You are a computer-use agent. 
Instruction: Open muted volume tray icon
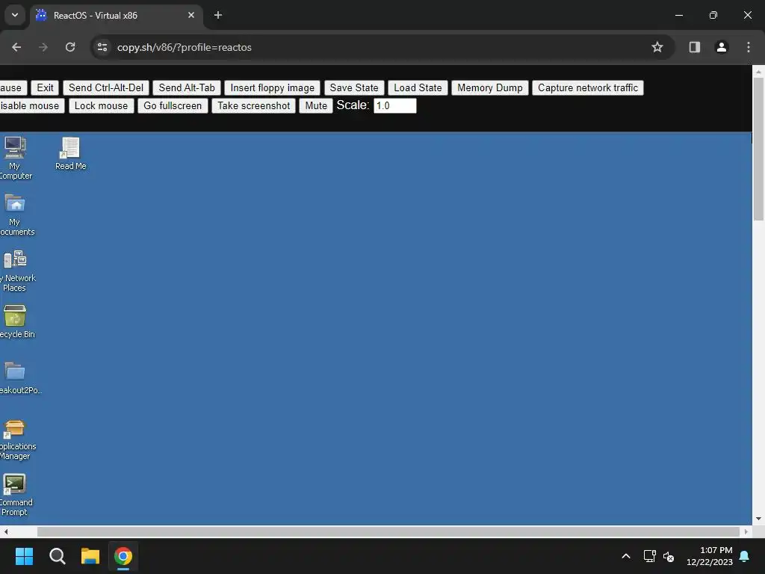click(669, 556)
